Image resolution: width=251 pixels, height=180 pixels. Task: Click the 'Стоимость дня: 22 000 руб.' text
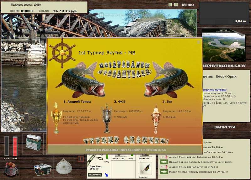(219, 96)
